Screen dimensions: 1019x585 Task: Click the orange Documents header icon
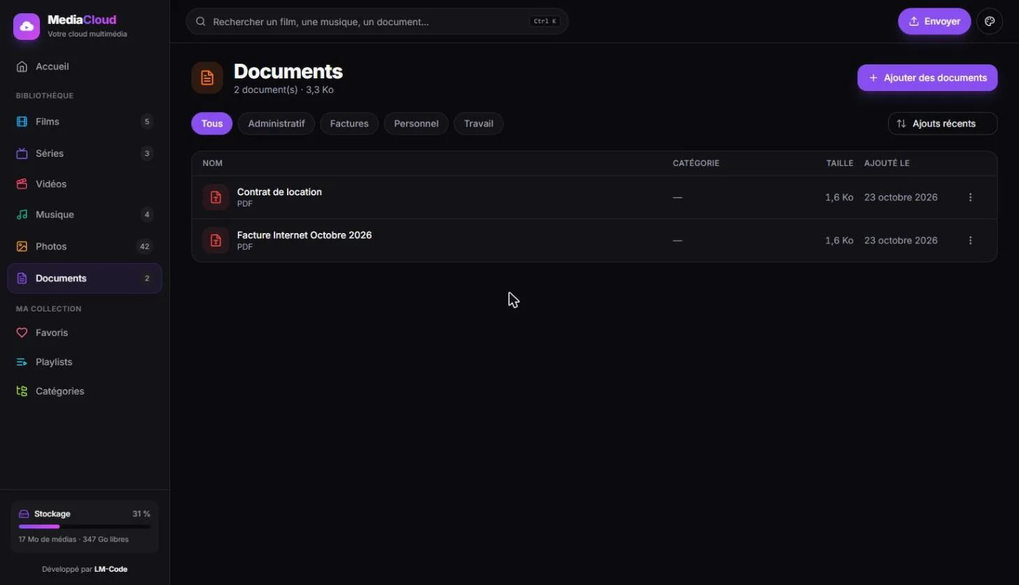[x=207, y=78]
